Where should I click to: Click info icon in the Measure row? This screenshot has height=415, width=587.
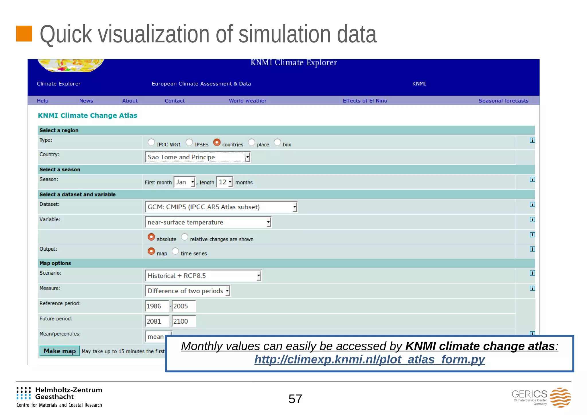tap(532, 288)
